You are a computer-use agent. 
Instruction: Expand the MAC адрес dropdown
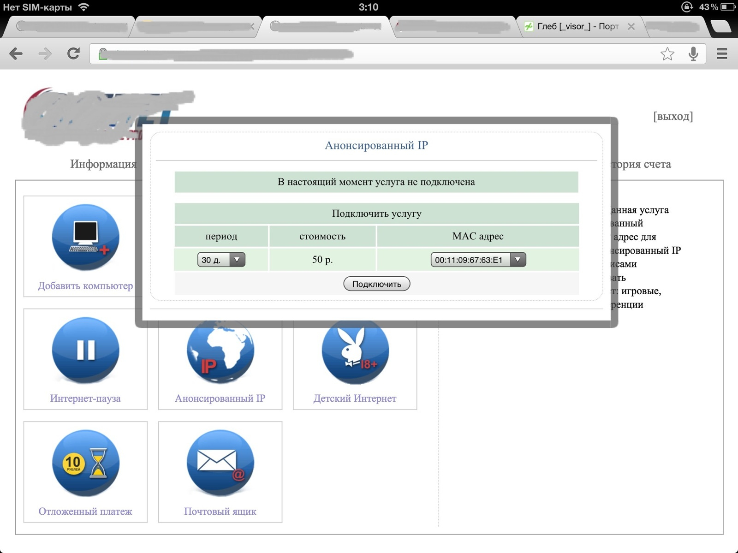point(478,260)
